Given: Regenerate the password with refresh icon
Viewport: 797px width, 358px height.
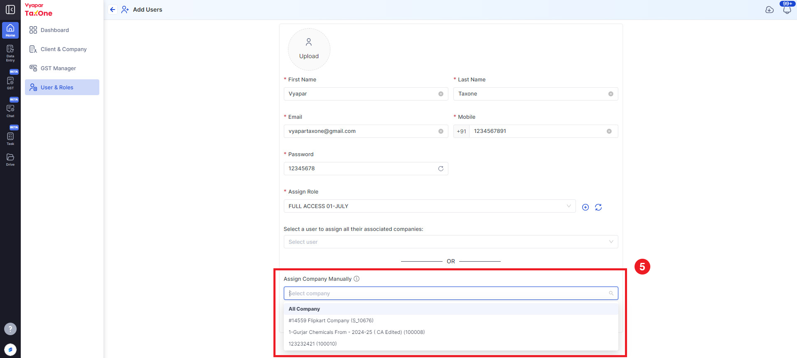Looking at the screenshot, I should pyautogui.click(x=441, y=169).
